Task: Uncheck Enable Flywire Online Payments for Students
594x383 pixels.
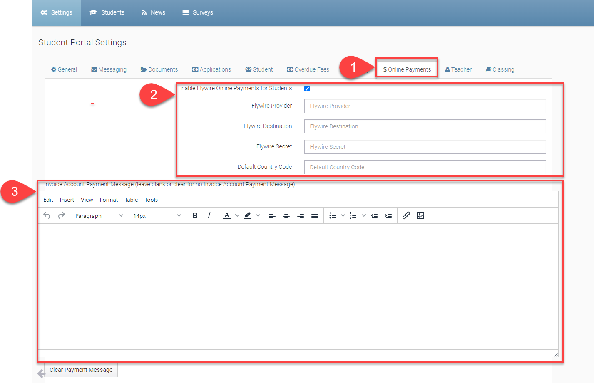Action: tap(307, 89)
